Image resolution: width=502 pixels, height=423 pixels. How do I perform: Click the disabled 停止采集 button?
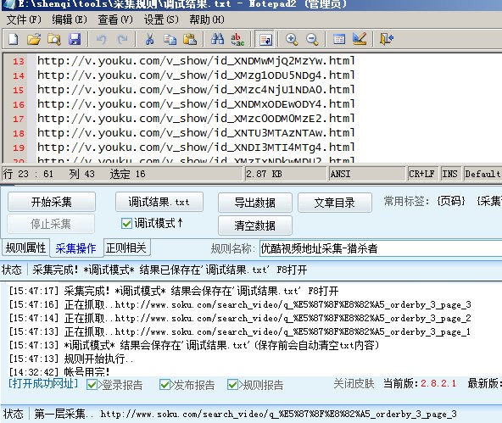(x=51, y=224)
